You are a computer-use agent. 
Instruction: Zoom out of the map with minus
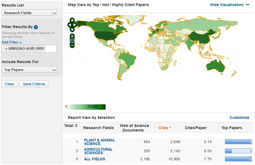[72, 45]
